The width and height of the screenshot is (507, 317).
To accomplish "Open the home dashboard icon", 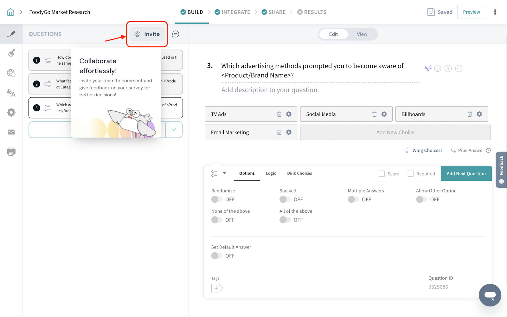I will coord(10,12).
